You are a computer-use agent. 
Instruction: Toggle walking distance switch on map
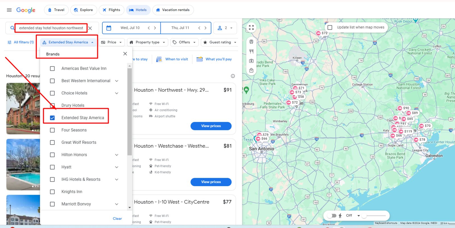[332, 215]
